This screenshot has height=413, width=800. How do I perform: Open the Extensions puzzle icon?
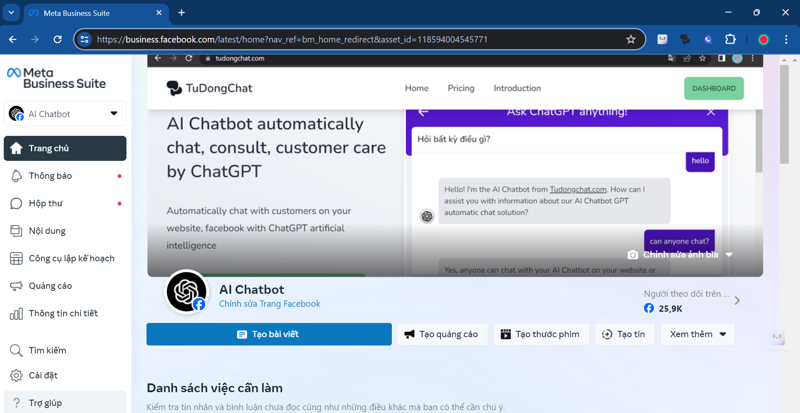pyautogui.click(x=730, y=40)
